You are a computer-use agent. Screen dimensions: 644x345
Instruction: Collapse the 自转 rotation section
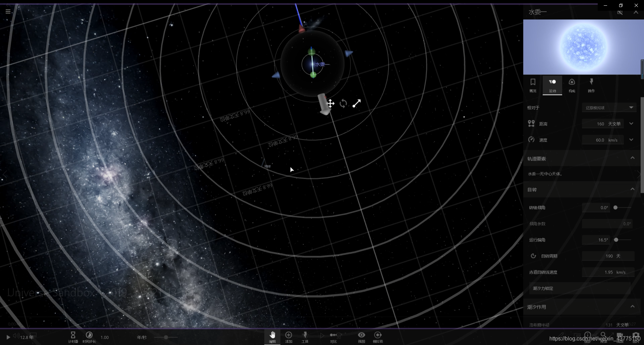(632, 189)
